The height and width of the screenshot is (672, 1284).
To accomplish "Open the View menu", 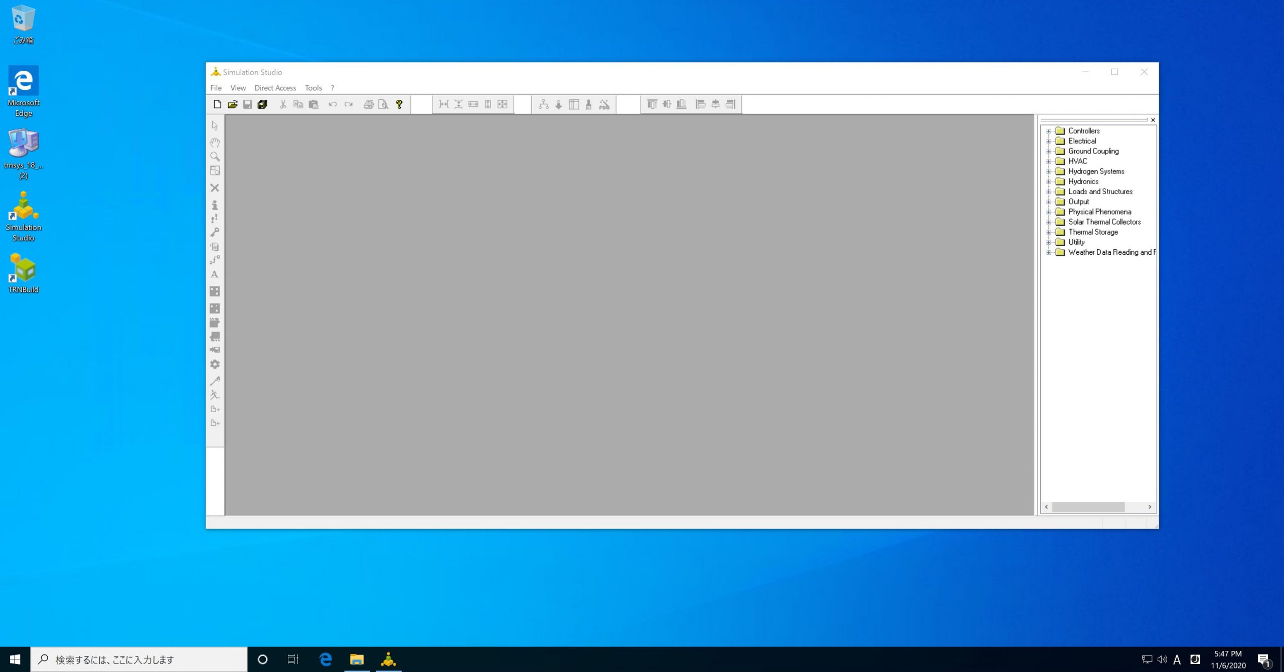I will [238, 88].
